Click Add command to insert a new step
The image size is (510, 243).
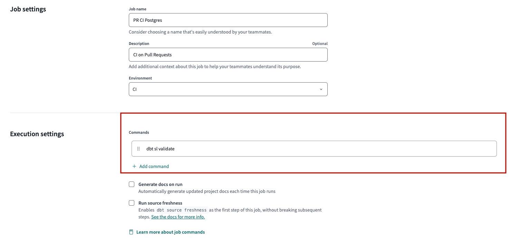click(x=154, y=166)
